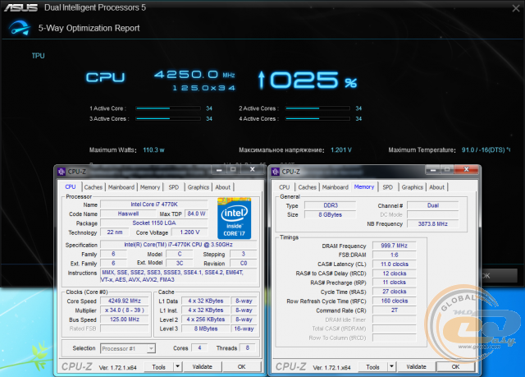
Task: Minimize the left CPU-Z window
Action: (219, 170)
